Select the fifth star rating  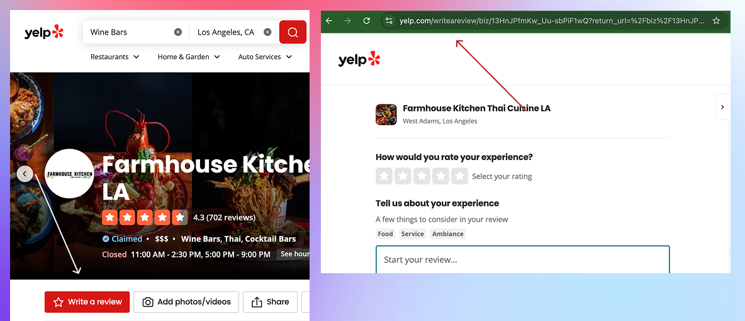[460, 176]
